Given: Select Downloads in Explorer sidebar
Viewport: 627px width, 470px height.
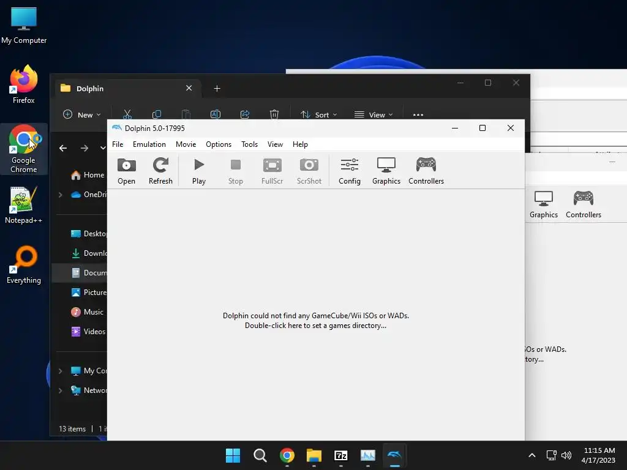Looking at the screenshot, I should [88, 253].
